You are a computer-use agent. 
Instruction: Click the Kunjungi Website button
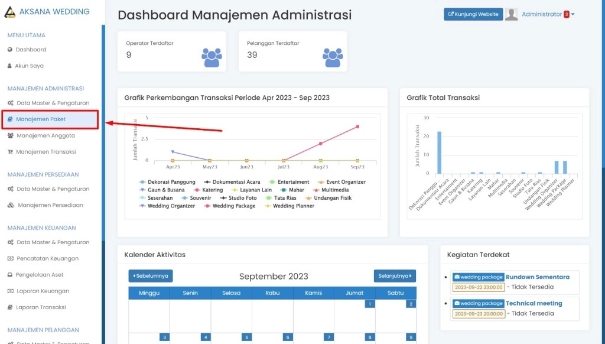pyautogui.click(x=473, y=14)
